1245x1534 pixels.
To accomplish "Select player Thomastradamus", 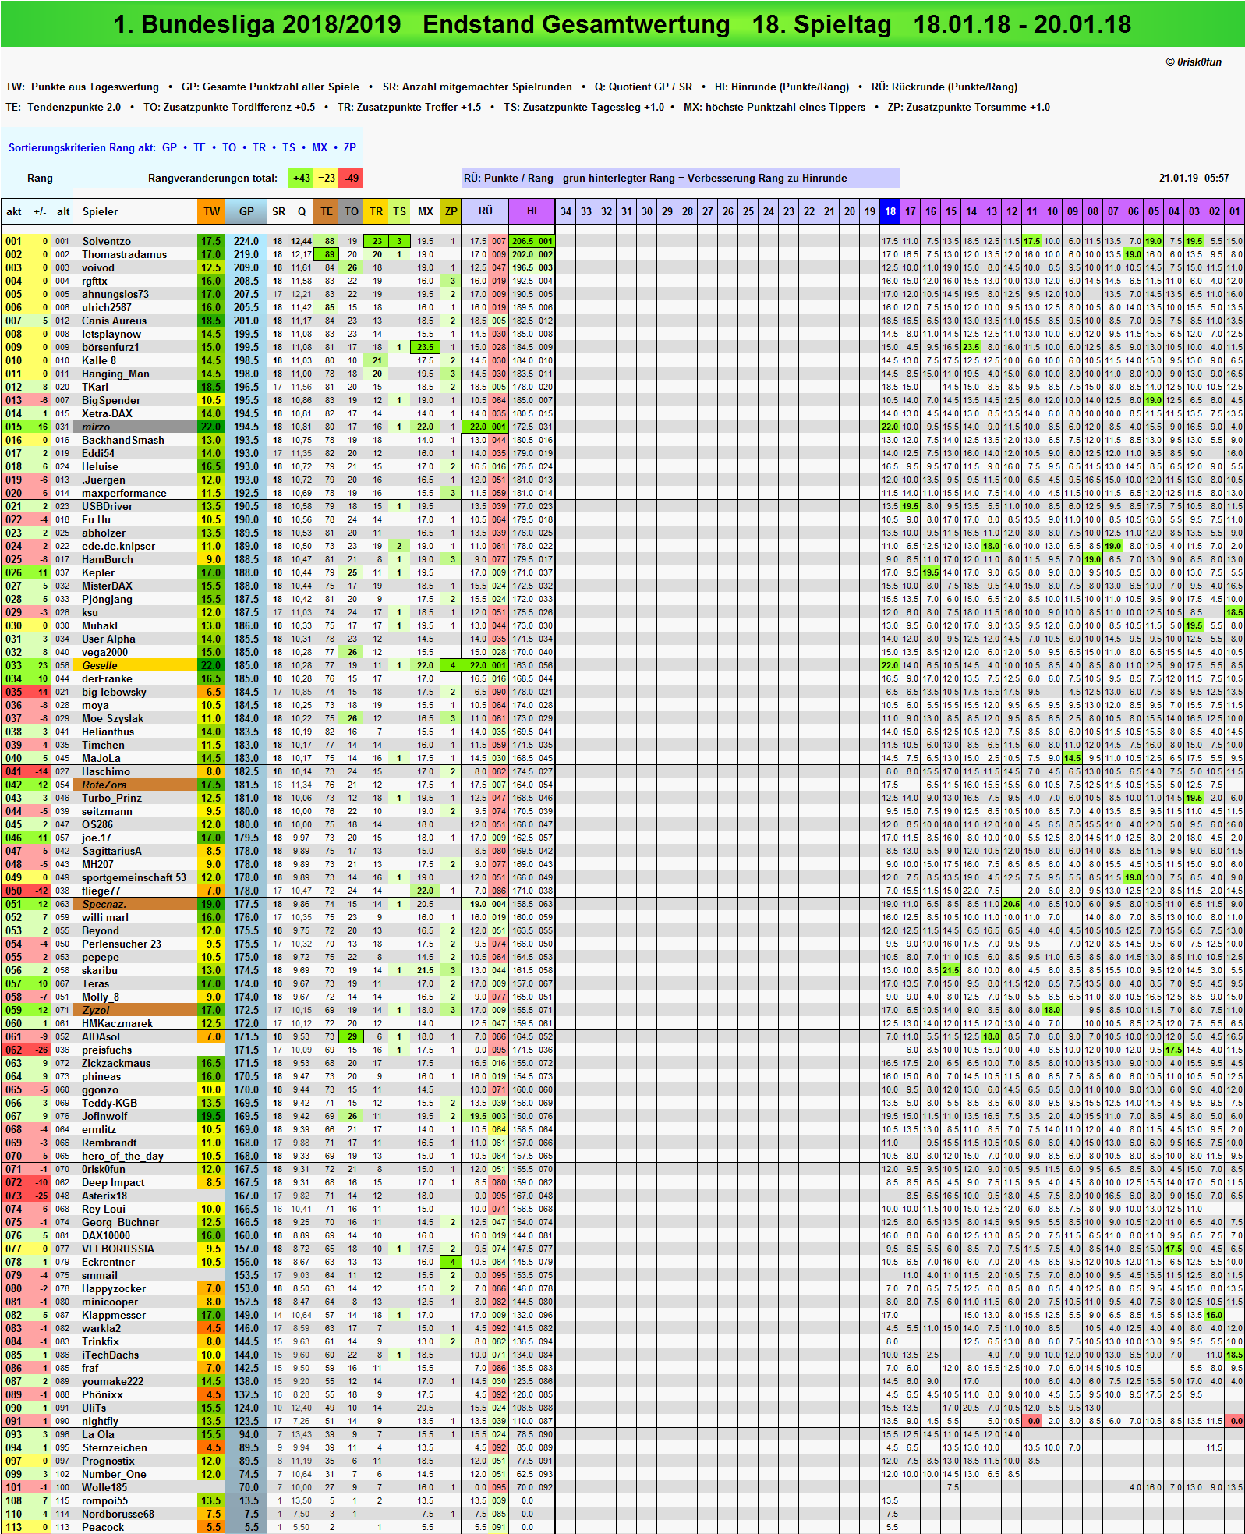I will click(x=125, y=254).
